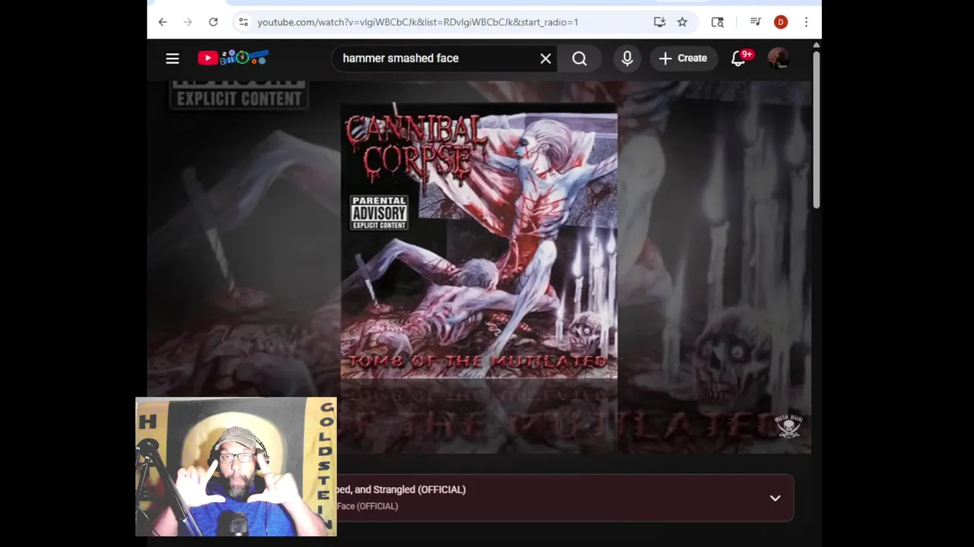This screenshot has width=974, height=547.
Task: Open the YouTube account avatar
Action: pyautogui.click(x=778, y=58)
